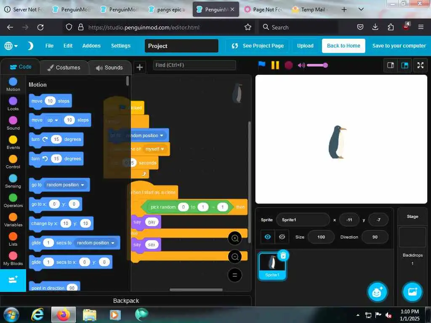This screenshot has width=431, height=323.
Task: Delete Sprite1 with the trash icon
Action: point(283,255)
